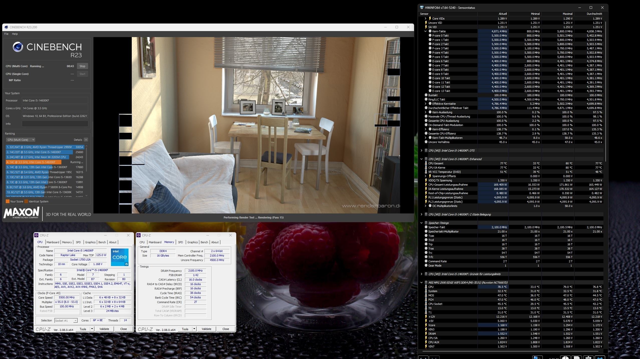Screen dimensions: 640x359
Task: Click the orange Your Score legend swatch
Action: point(8,201)
